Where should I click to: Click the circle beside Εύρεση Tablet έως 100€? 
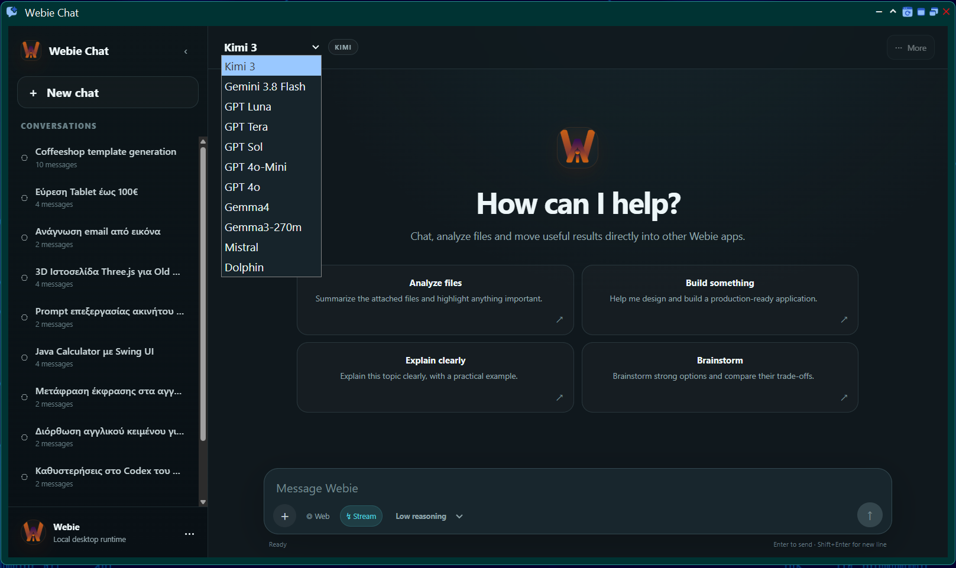click(x=24, y=198)
